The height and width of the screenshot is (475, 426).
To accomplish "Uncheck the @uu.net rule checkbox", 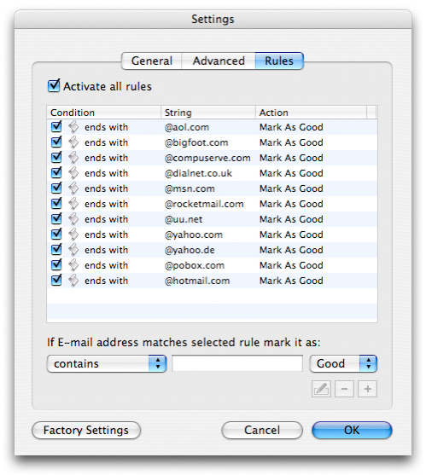I will click(56, 218).
